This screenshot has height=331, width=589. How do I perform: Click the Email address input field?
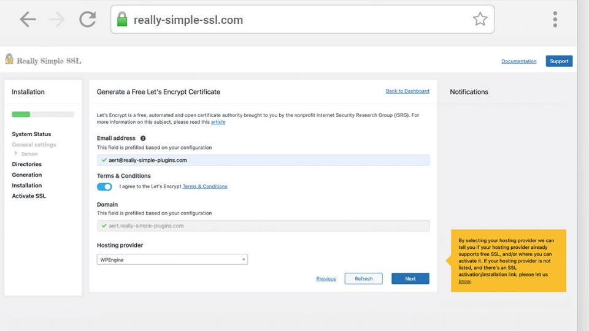tap(263, 160)
